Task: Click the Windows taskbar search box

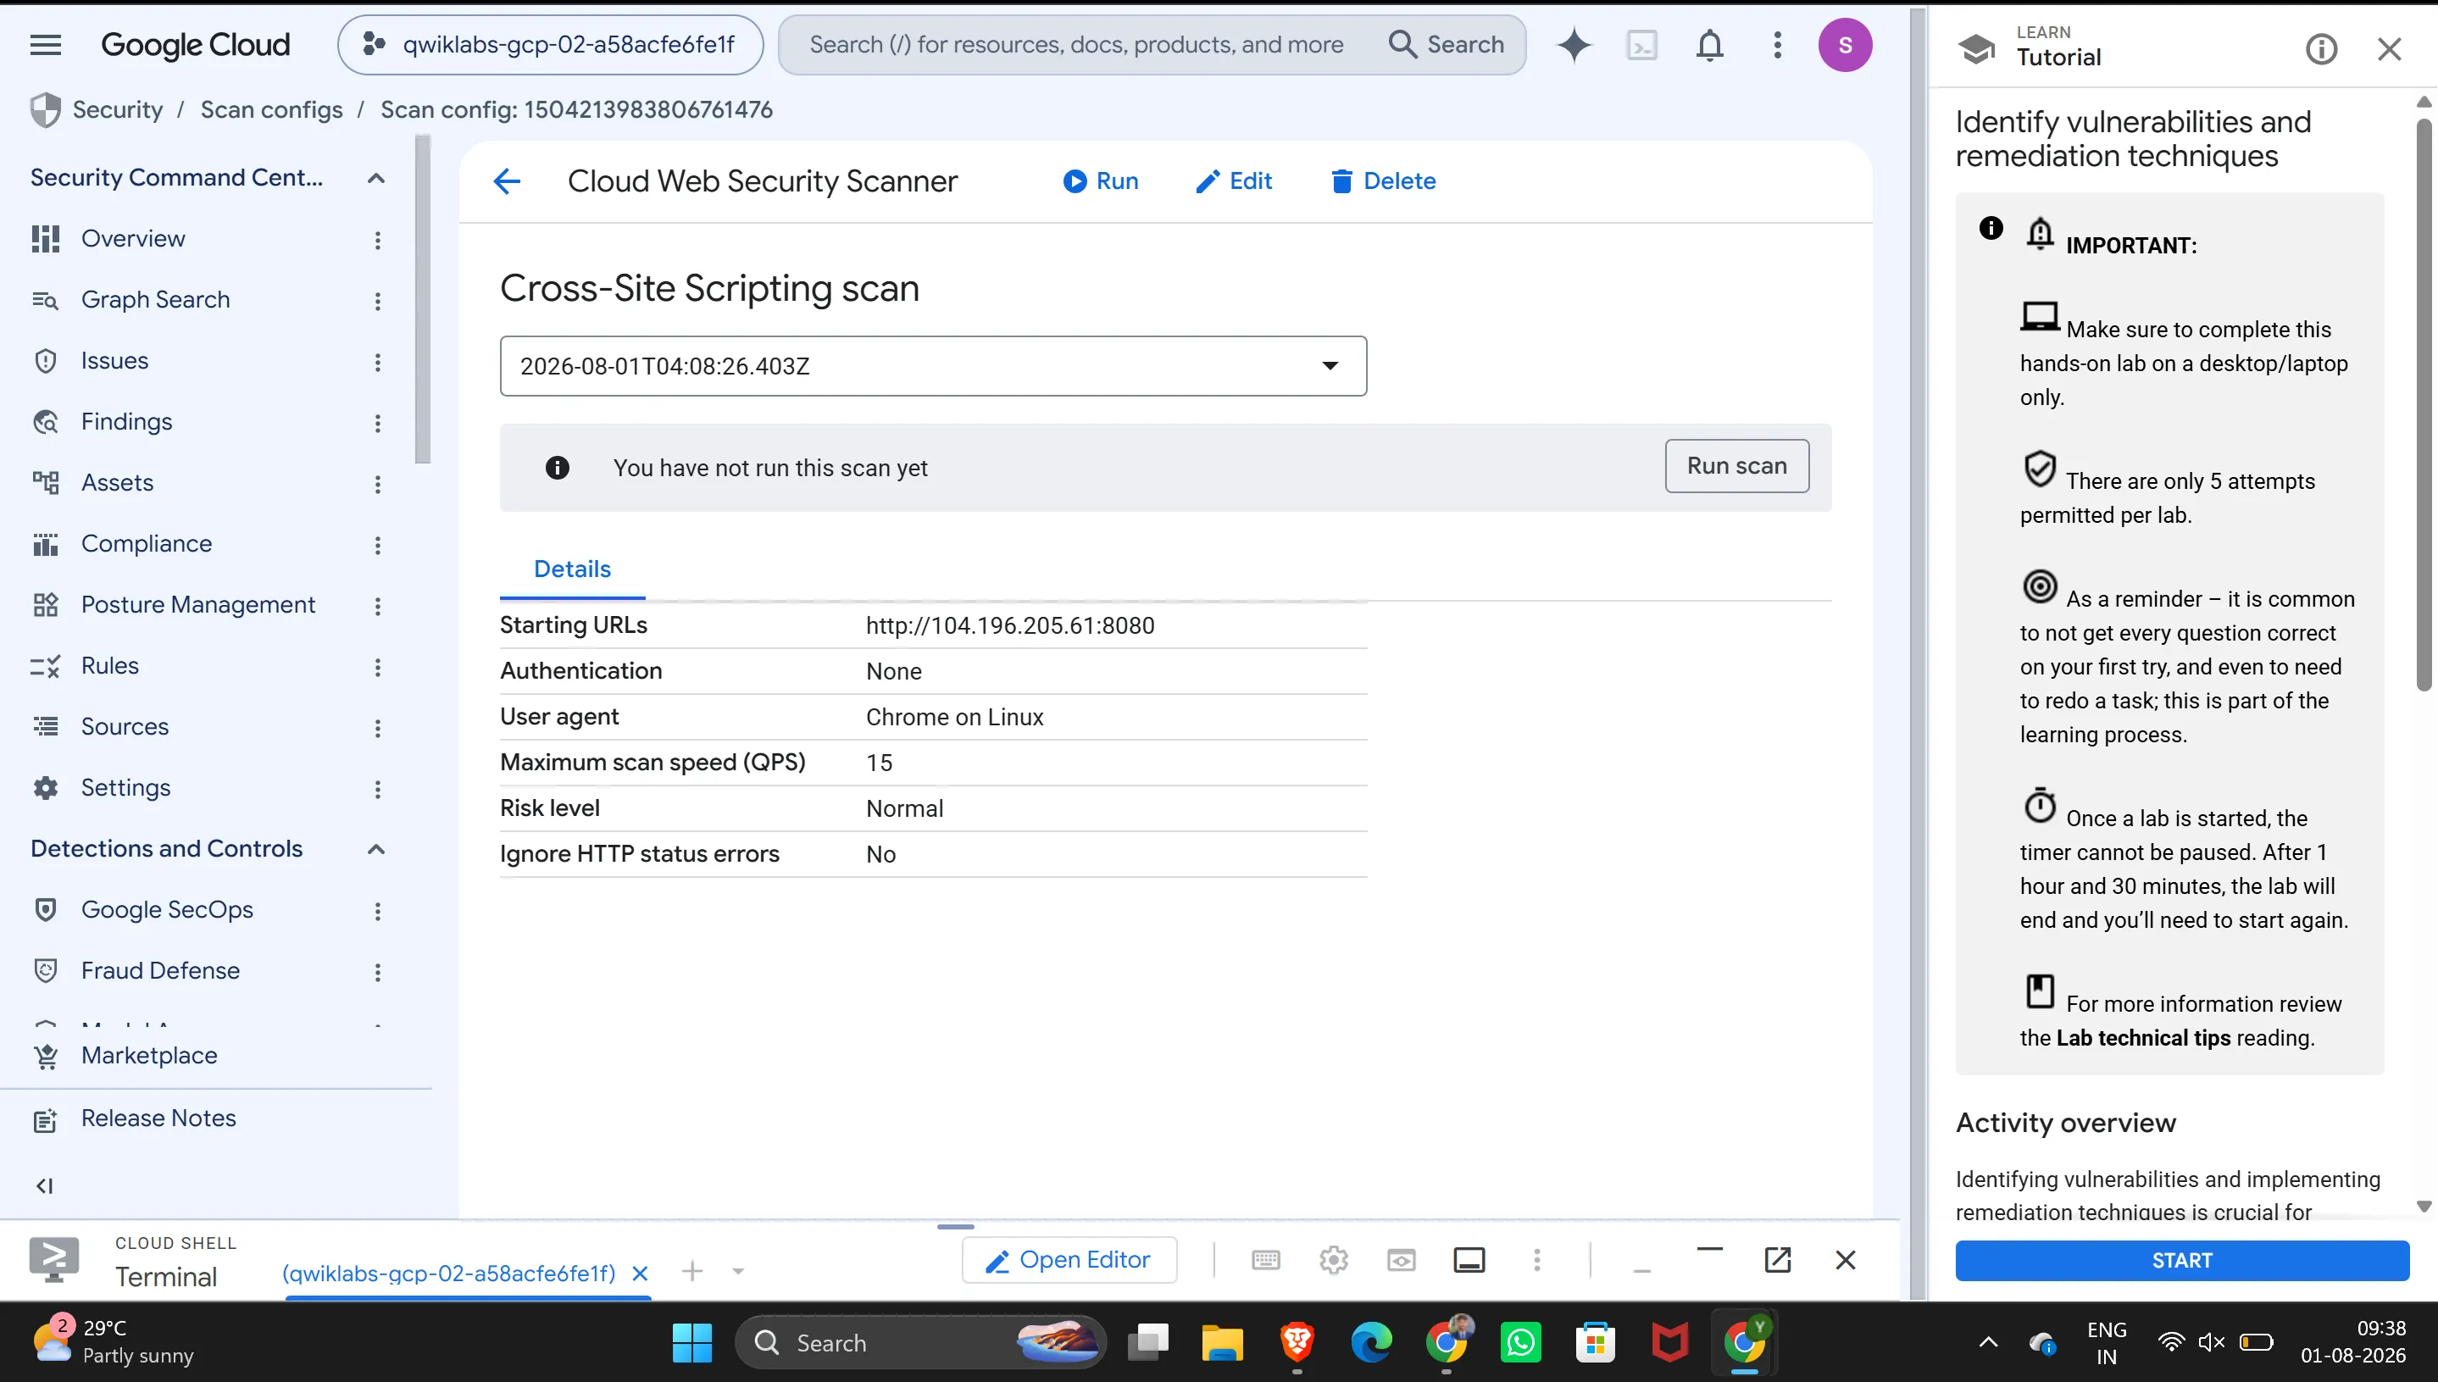Action: (x=920, y=1342)
